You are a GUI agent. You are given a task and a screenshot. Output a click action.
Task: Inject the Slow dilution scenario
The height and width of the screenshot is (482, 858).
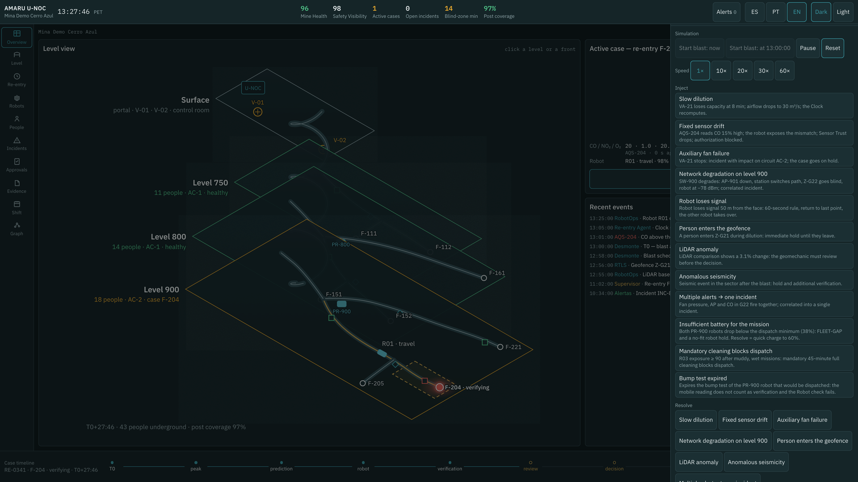click(764, 106)
